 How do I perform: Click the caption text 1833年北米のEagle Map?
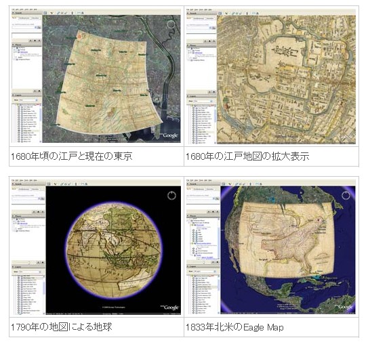pos(234,327)
